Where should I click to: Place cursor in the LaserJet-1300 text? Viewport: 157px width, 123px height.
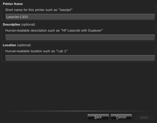(17, 17)
